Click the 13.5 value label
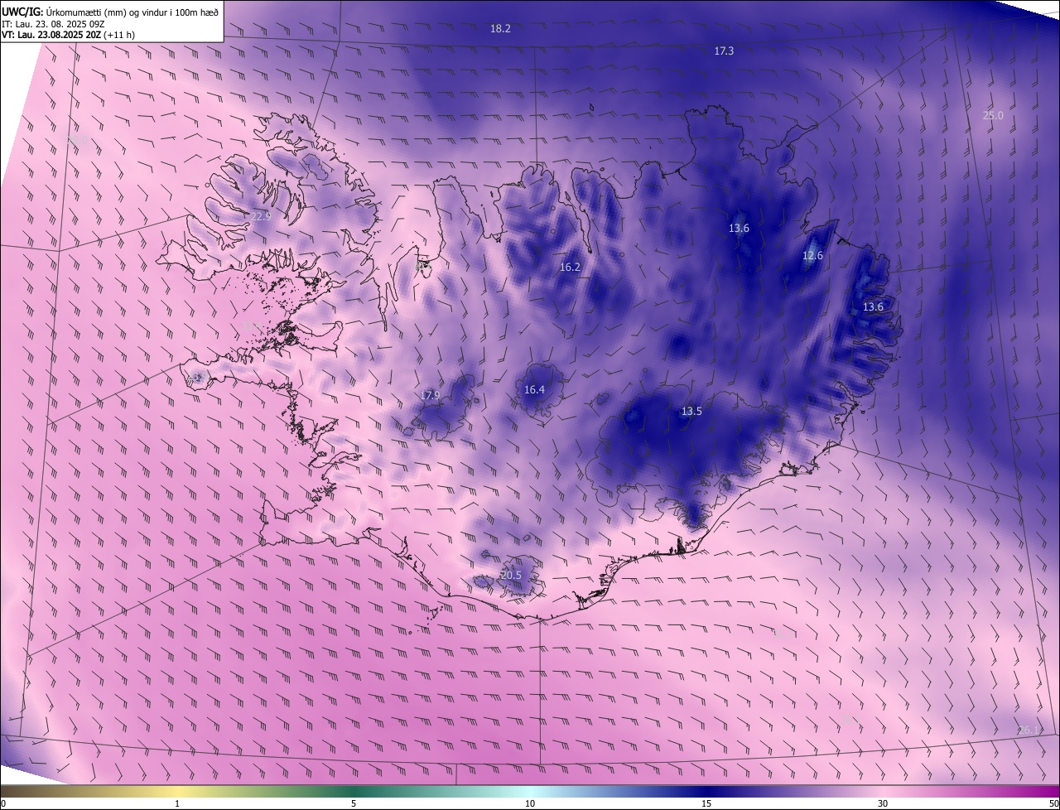Screen dimensions: 1060x810 pyautogui.click(x=691, y=411)
